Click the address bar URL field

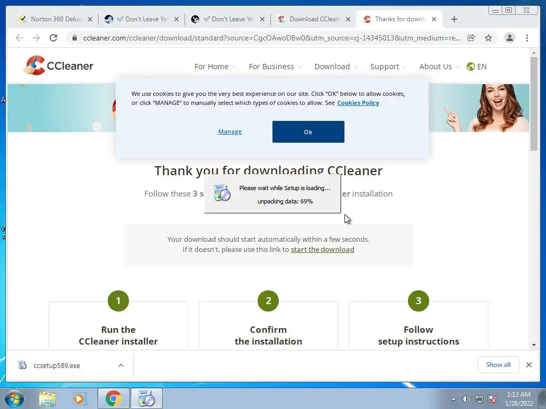pyautogui.click(x=271, y=38)
